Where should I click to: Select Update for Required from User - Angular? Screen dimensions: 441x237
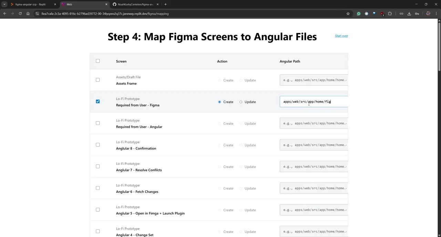pyautogui.click(x=241, y=124)
